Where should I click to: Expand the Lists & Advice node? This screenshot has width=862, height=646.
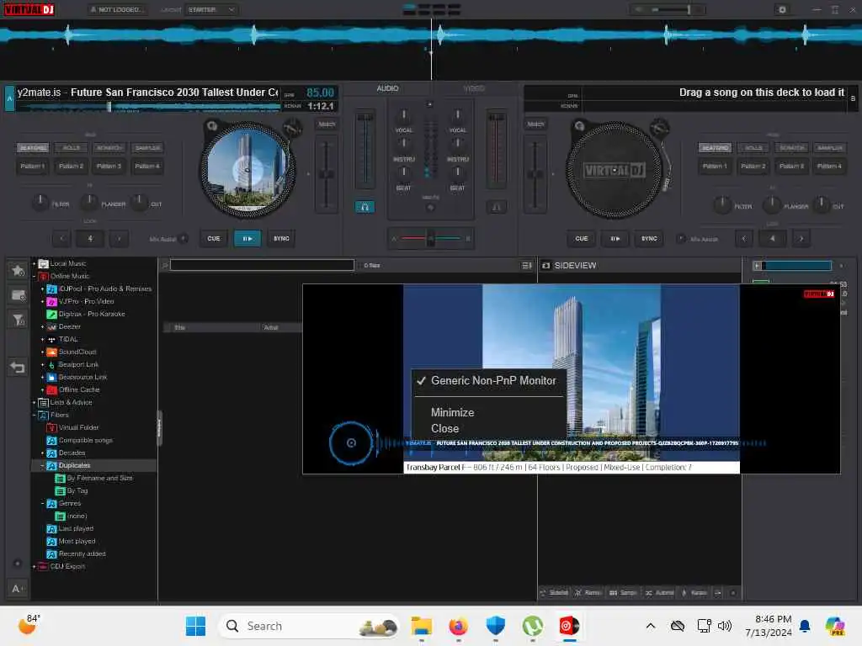(x=34, y=403)
